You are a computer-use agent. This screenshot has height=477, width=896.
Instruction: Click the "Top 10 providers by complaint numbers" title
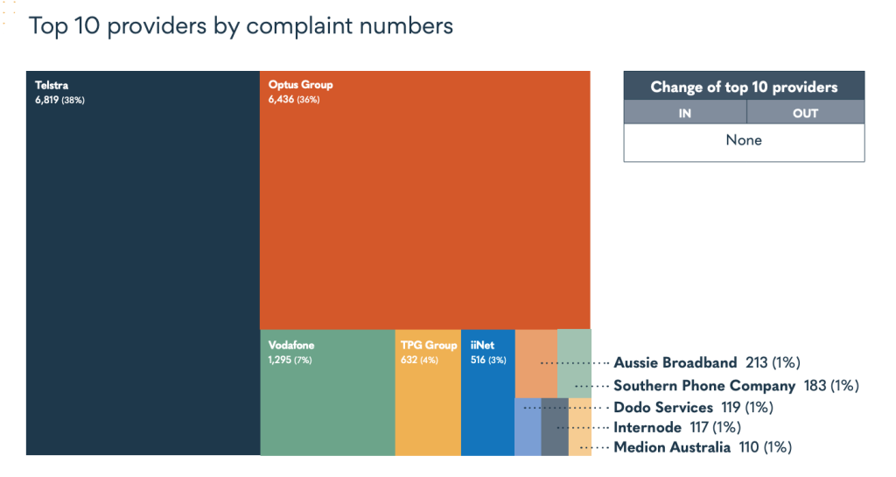pos(241,25)
